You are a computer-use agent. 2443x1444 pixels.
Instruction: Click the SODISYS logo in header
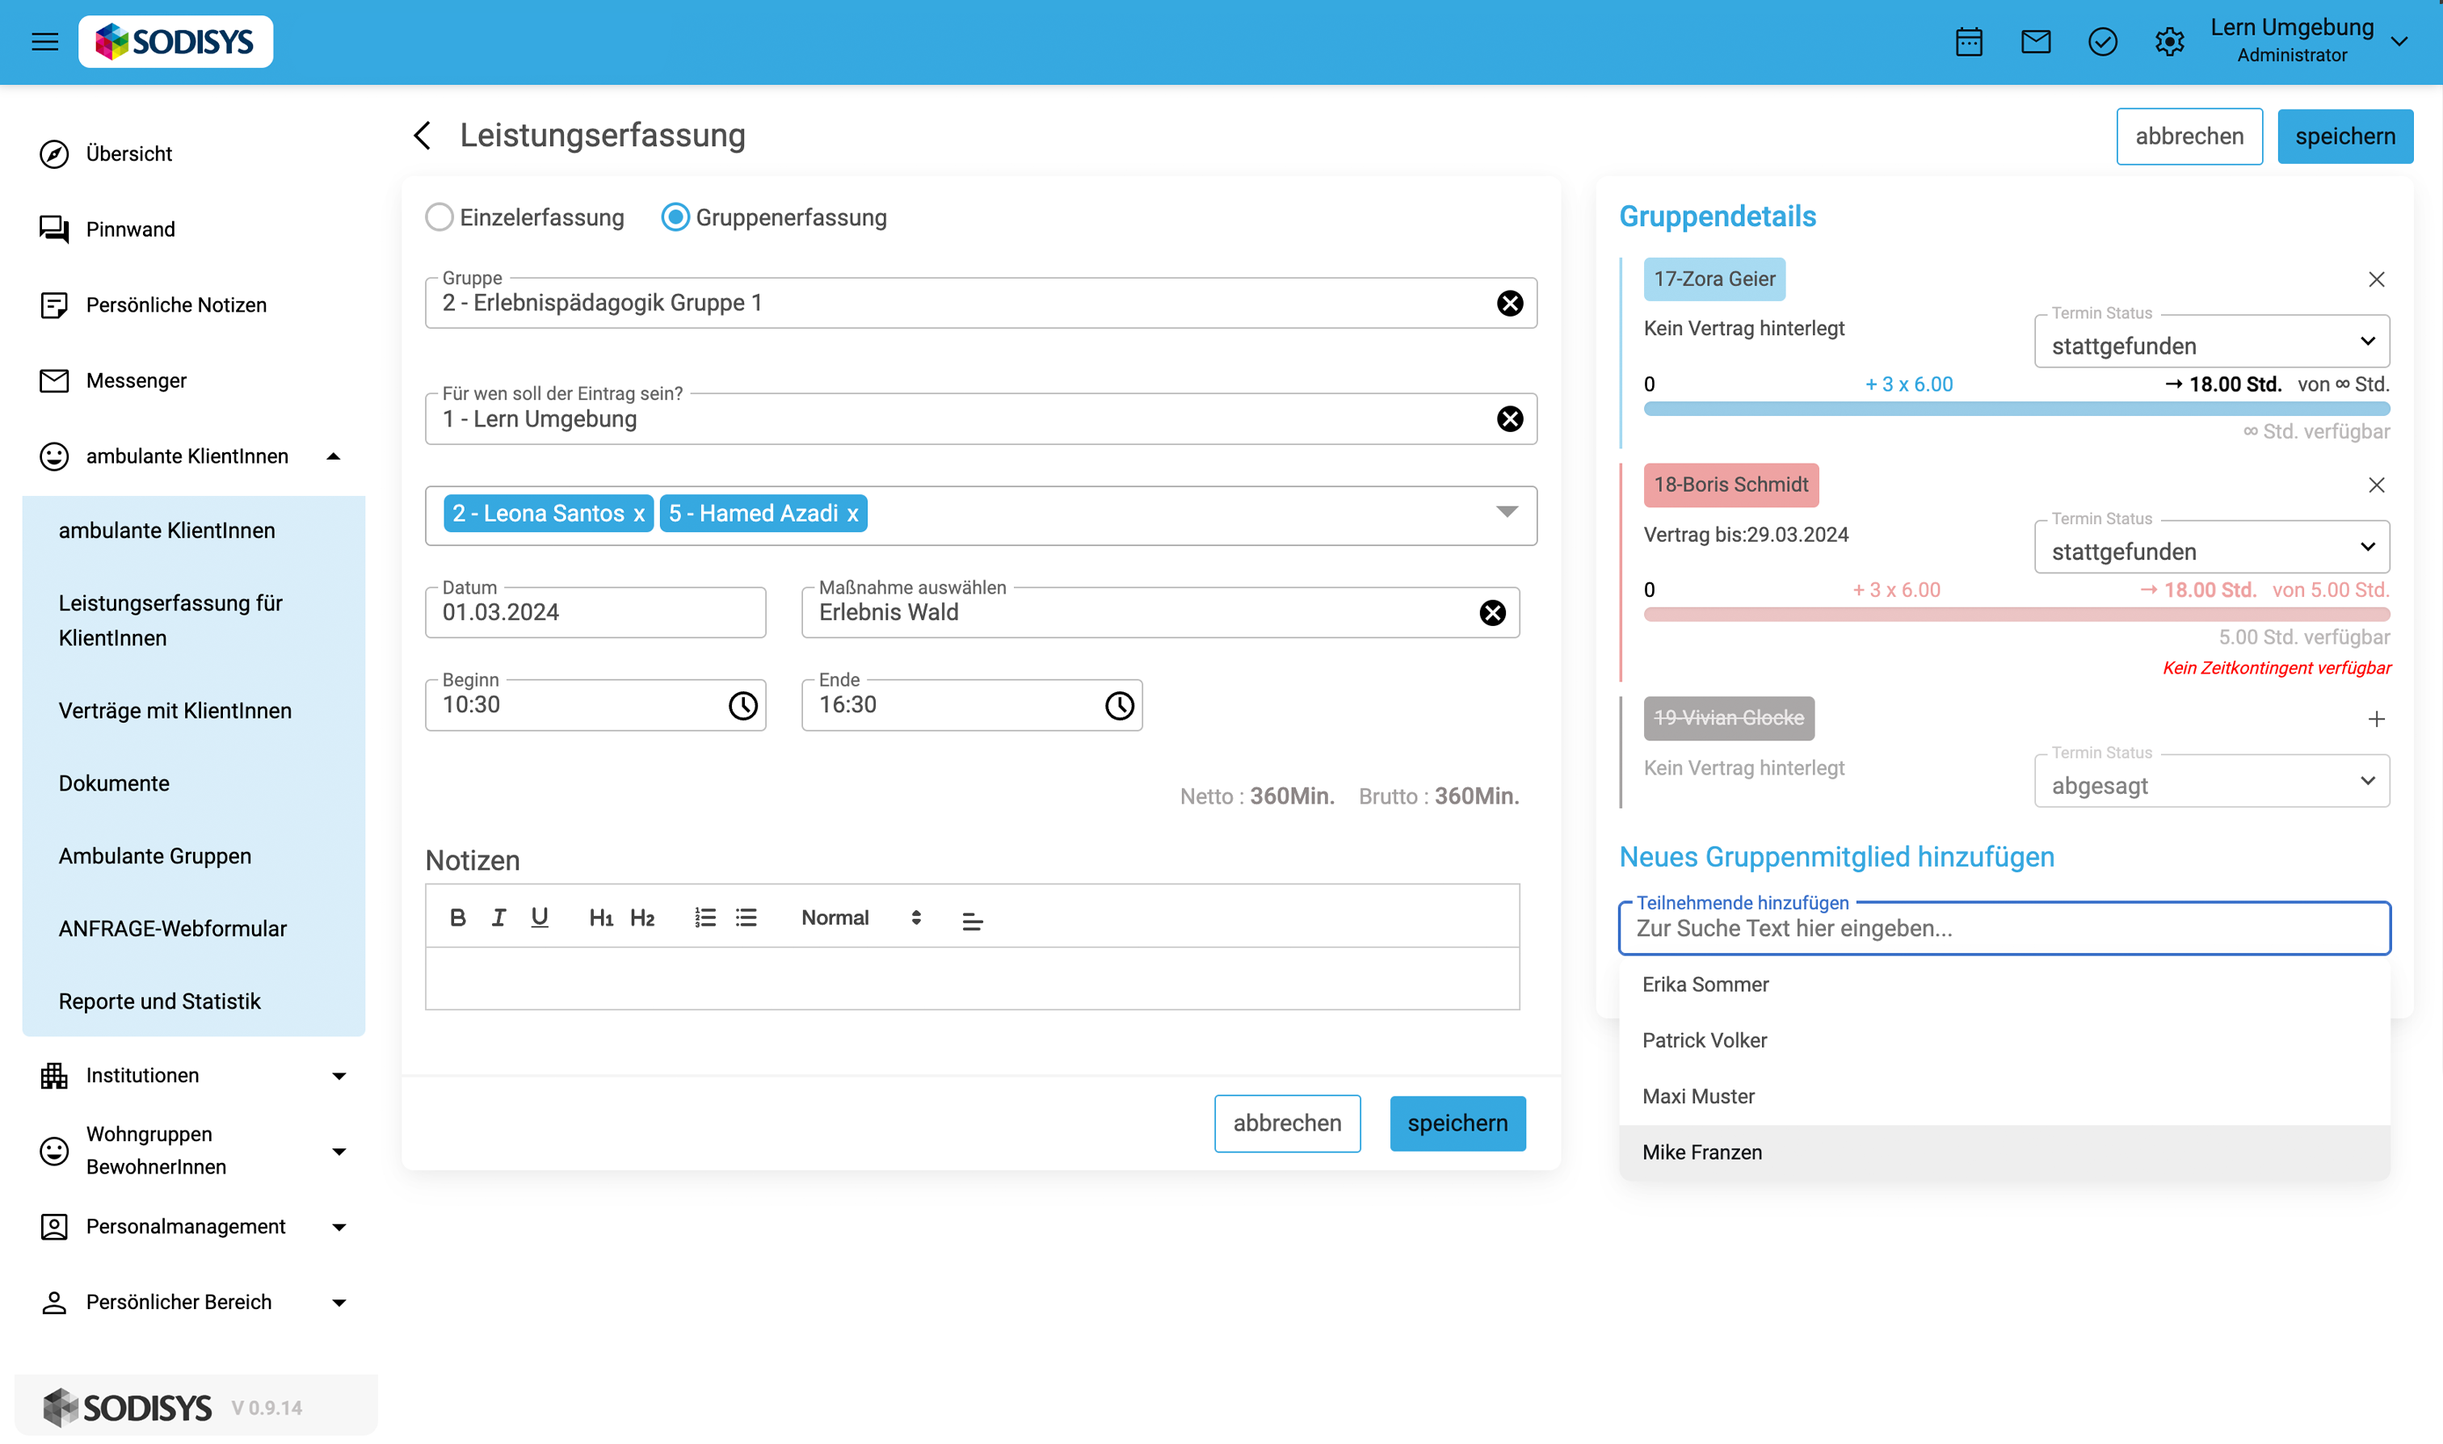(x=175, y=42)
